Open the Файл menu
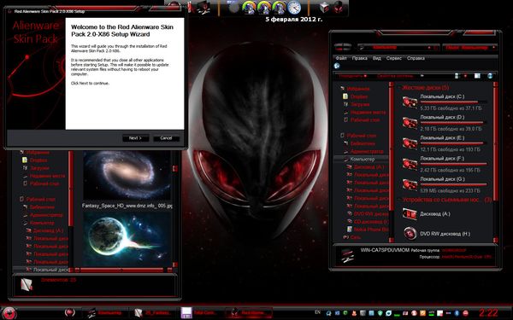Screen dimensions: 513x320 pos(341,58)
